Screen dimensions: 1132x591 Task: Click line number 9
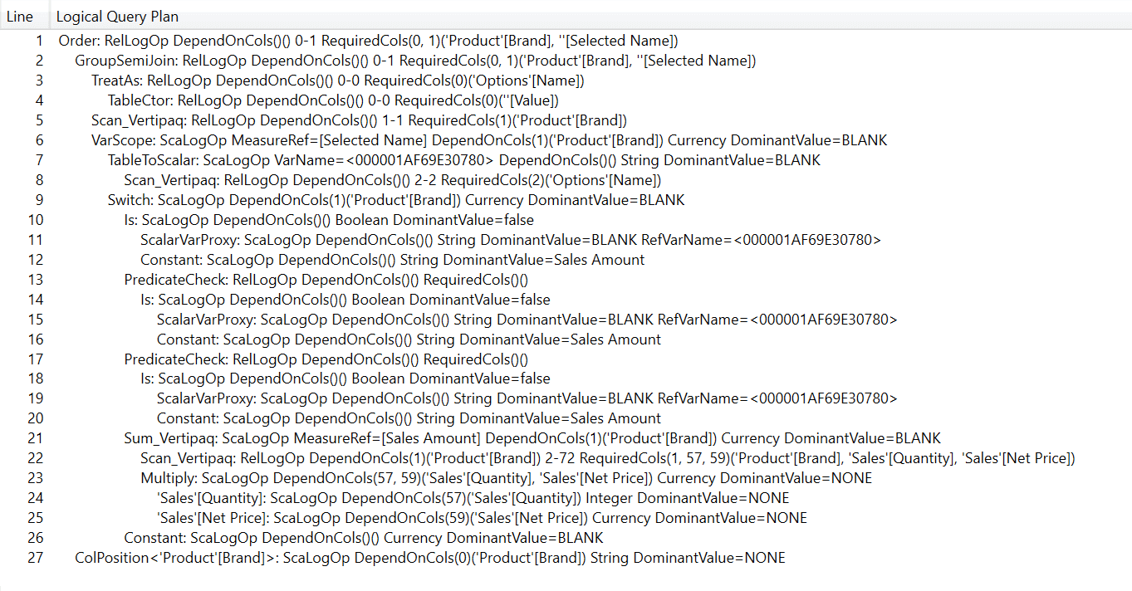[x=38, y=200]
